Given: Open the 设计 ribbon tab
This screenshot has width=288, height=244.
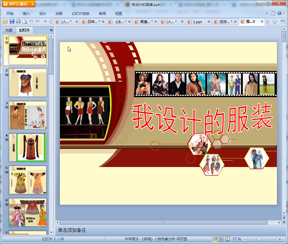Looking at the screenshot, I should click(43, 14).
